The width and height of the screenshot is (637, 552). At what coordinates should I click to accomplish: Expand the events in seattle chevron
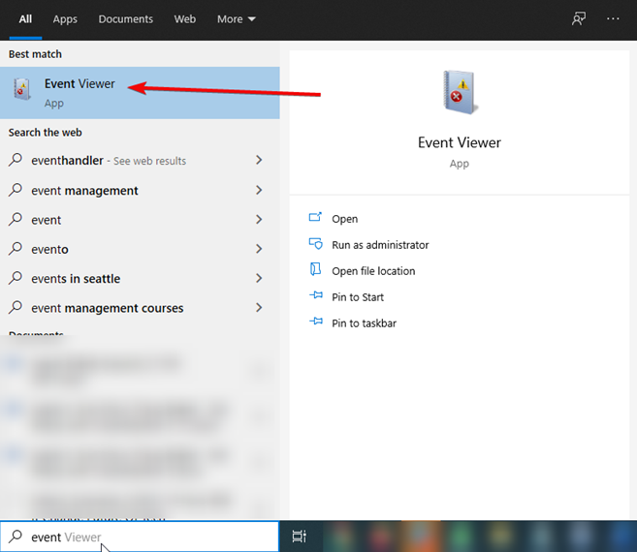(259, 278)
